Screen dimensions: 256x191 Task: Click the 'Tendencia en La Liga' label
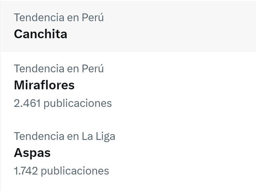[64, 136]
